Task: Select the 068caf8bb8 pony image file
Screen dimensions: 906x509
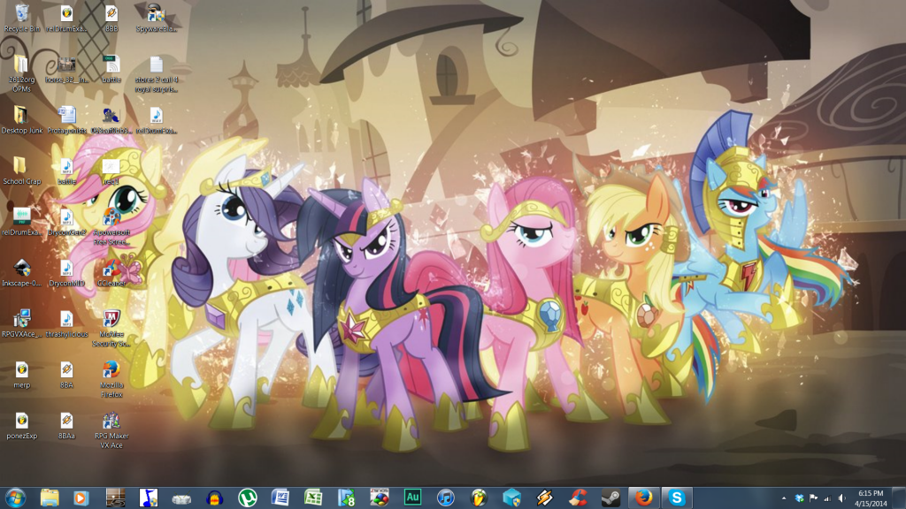Action: click(111, 120)
